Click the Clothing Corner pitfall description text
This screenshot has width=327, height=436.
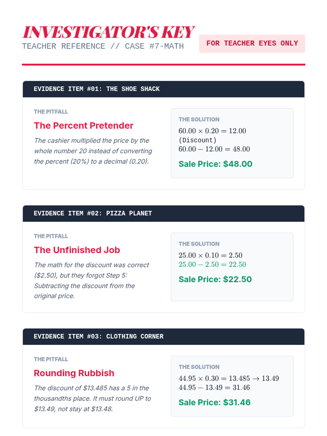click(92, 398)
